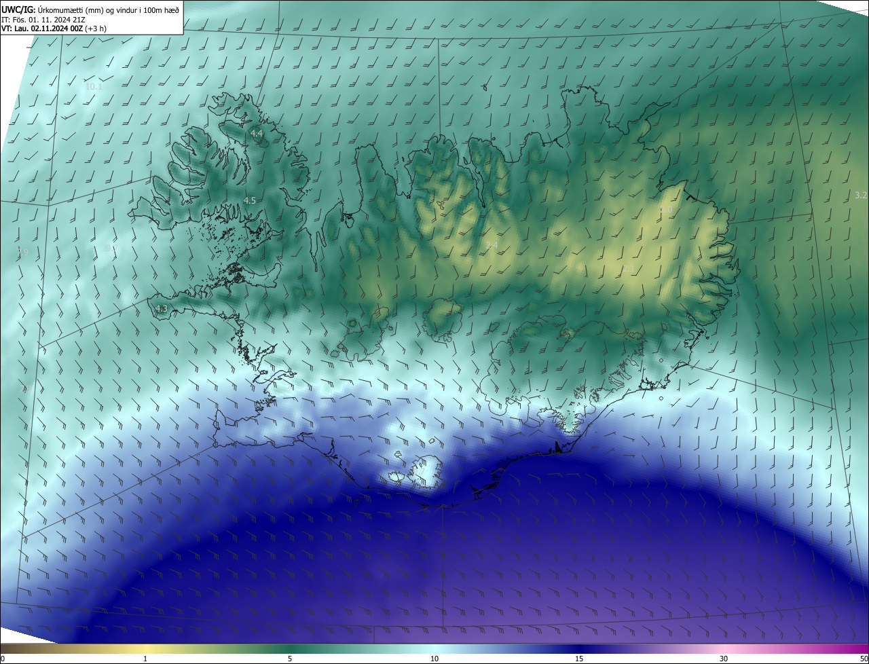Click the colorbar tick label 10
Screen dimensions: 869x664
point(434,659)
